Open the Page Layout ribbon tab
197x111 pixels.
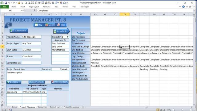(34, 7)
